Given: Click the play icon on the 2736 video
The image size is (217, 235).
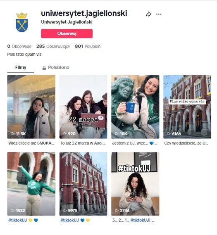Looking at the screenshot, I should pyautogui.click(x=117, y=210).
